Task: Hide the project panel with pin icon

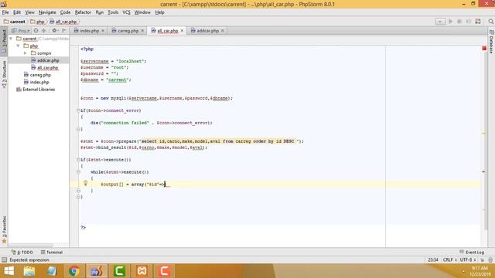Action: click(64, 31)
